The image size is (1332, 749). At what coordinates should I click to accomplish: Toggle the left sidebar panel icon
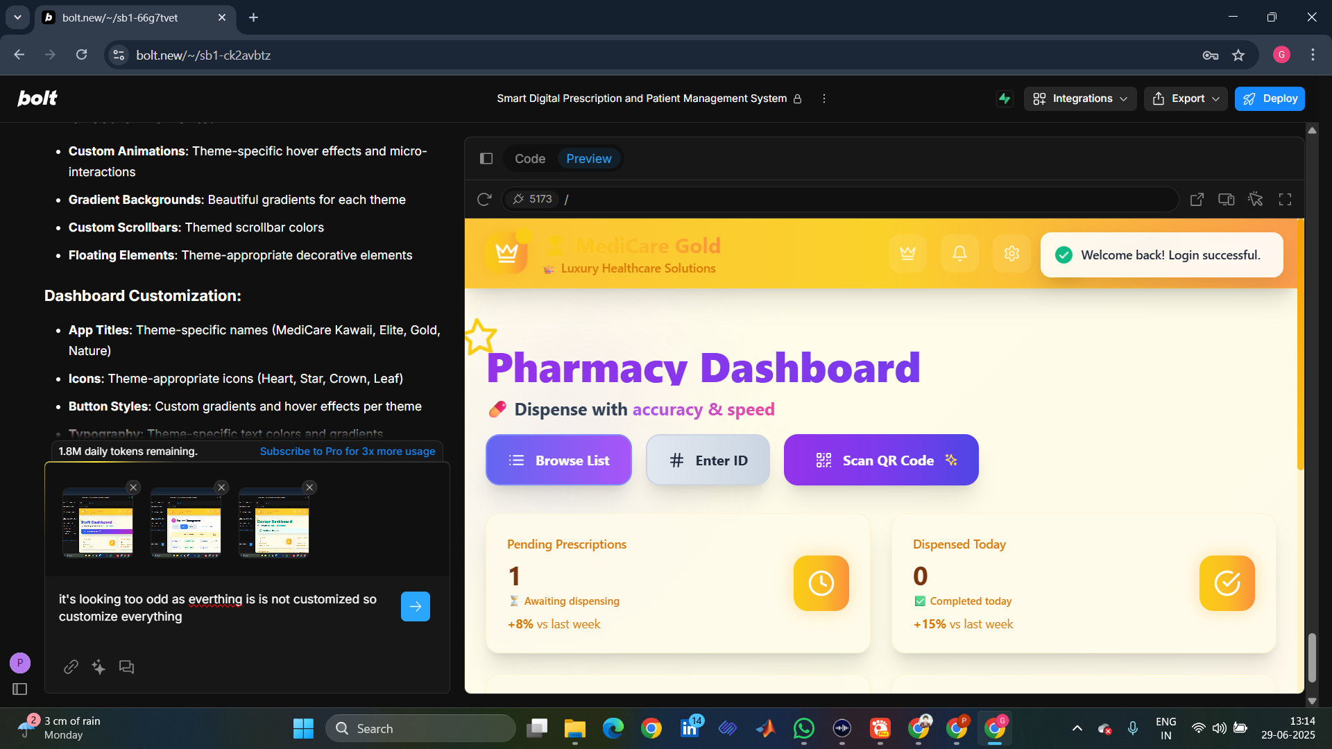[19, 689]
